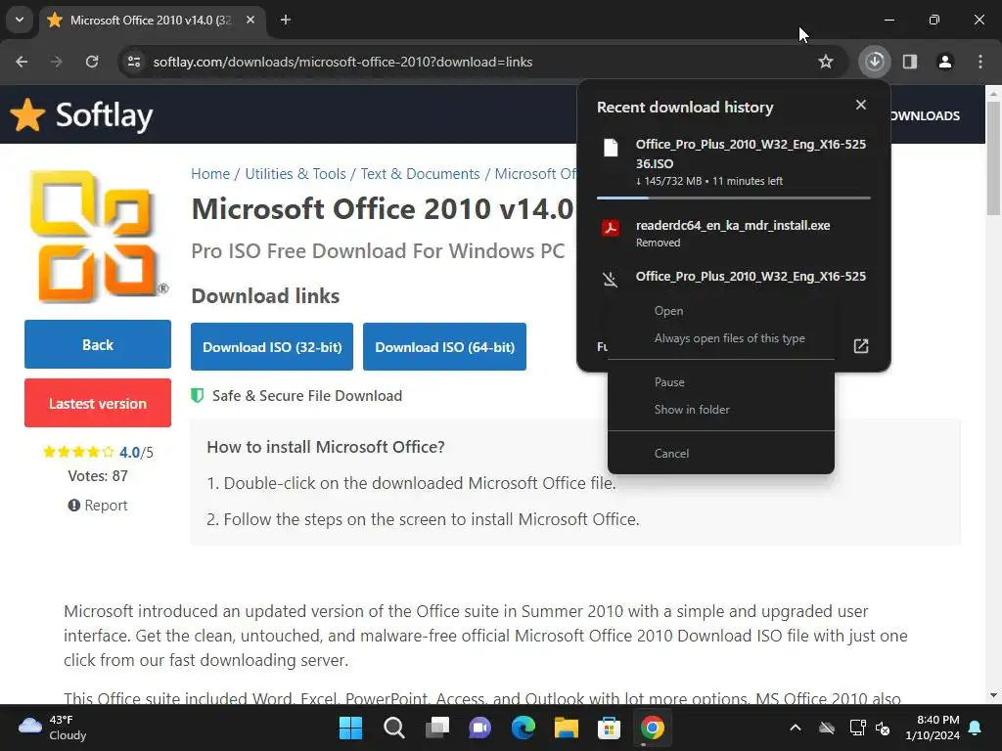Click the Microsoft Office 2010 logo image
This screenshot has height=751, width=1002.
pyautogui.click(x=97, y=237)
